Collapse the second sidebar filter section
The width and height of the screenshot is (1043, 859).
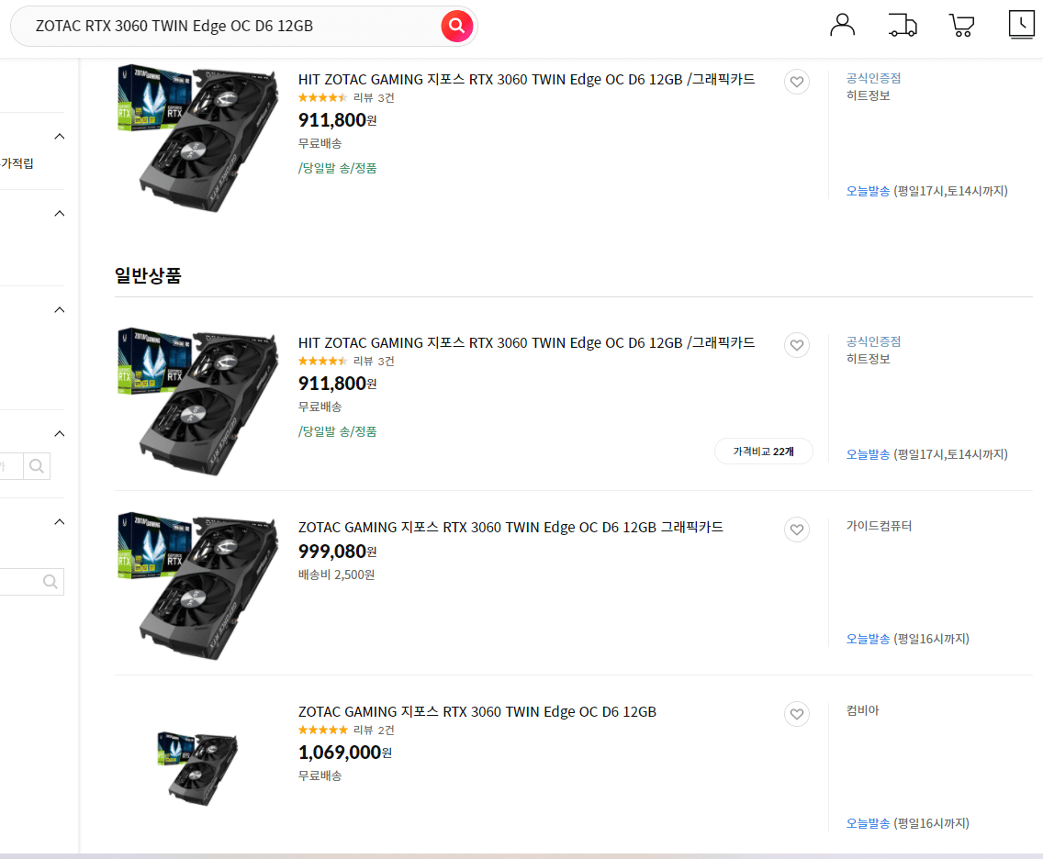pos(59,214)
